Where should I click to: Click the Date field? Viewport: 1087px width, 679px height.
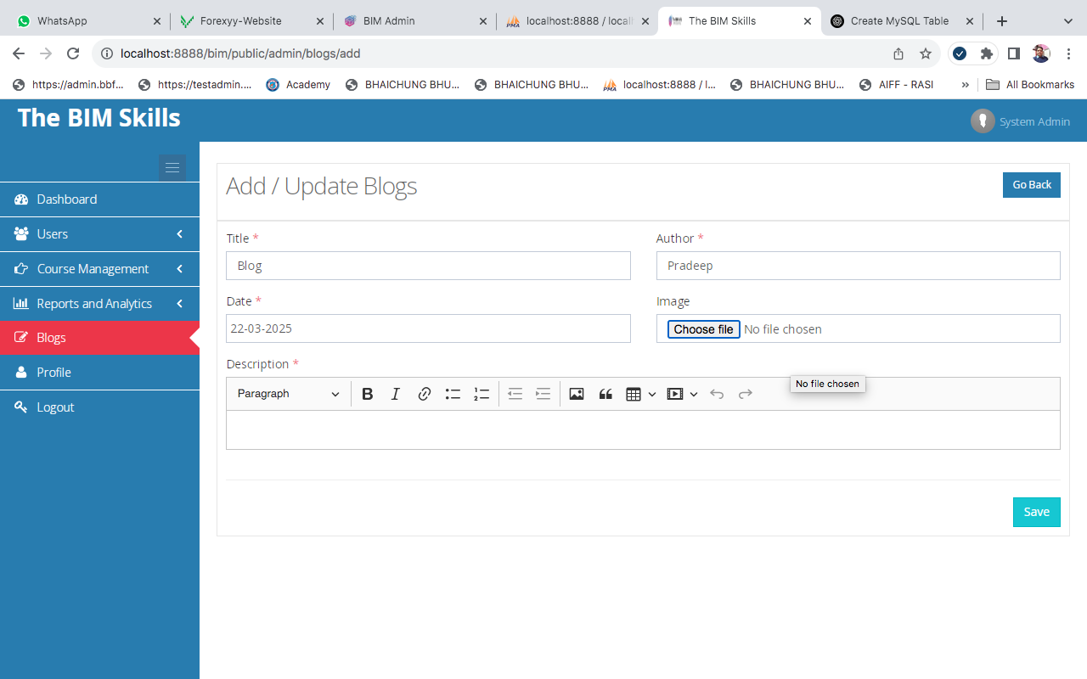click(x=428, y=328)
